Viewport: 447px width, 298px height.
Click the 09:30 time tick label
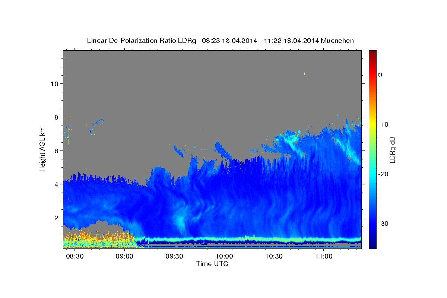point(174,257)
